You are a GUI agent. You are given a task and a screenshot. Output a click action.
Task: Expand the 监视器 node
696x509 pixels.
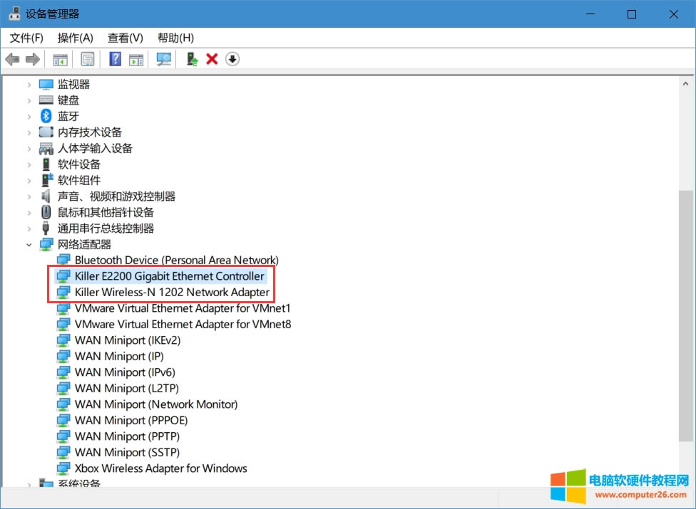29,84
